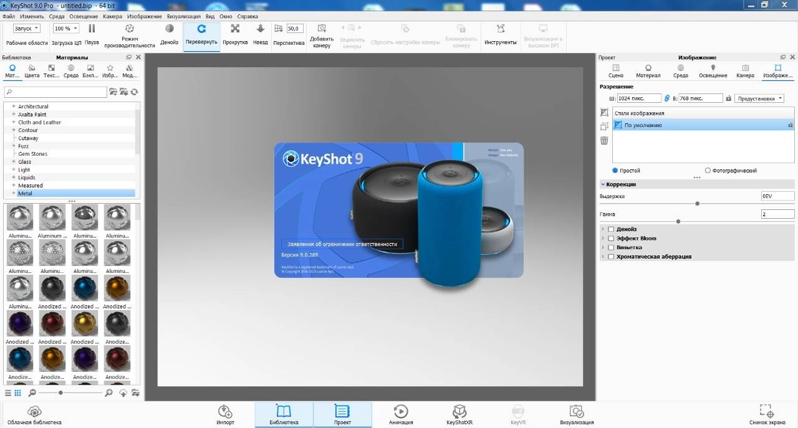Open the Предустановки resolution dropdown
798x428 pixels.
click(x=759, y=98)
